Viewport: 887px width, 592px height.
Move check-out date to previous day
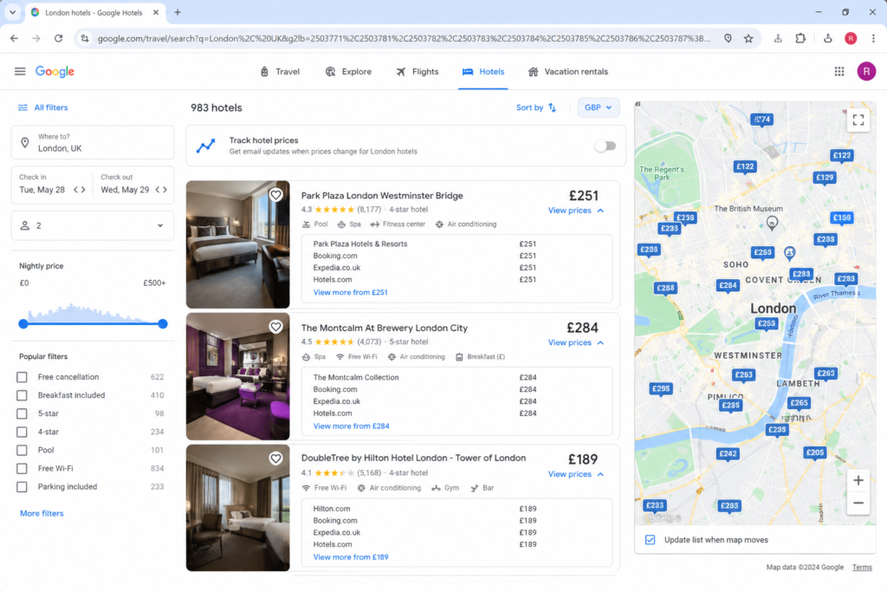(158, 190)
